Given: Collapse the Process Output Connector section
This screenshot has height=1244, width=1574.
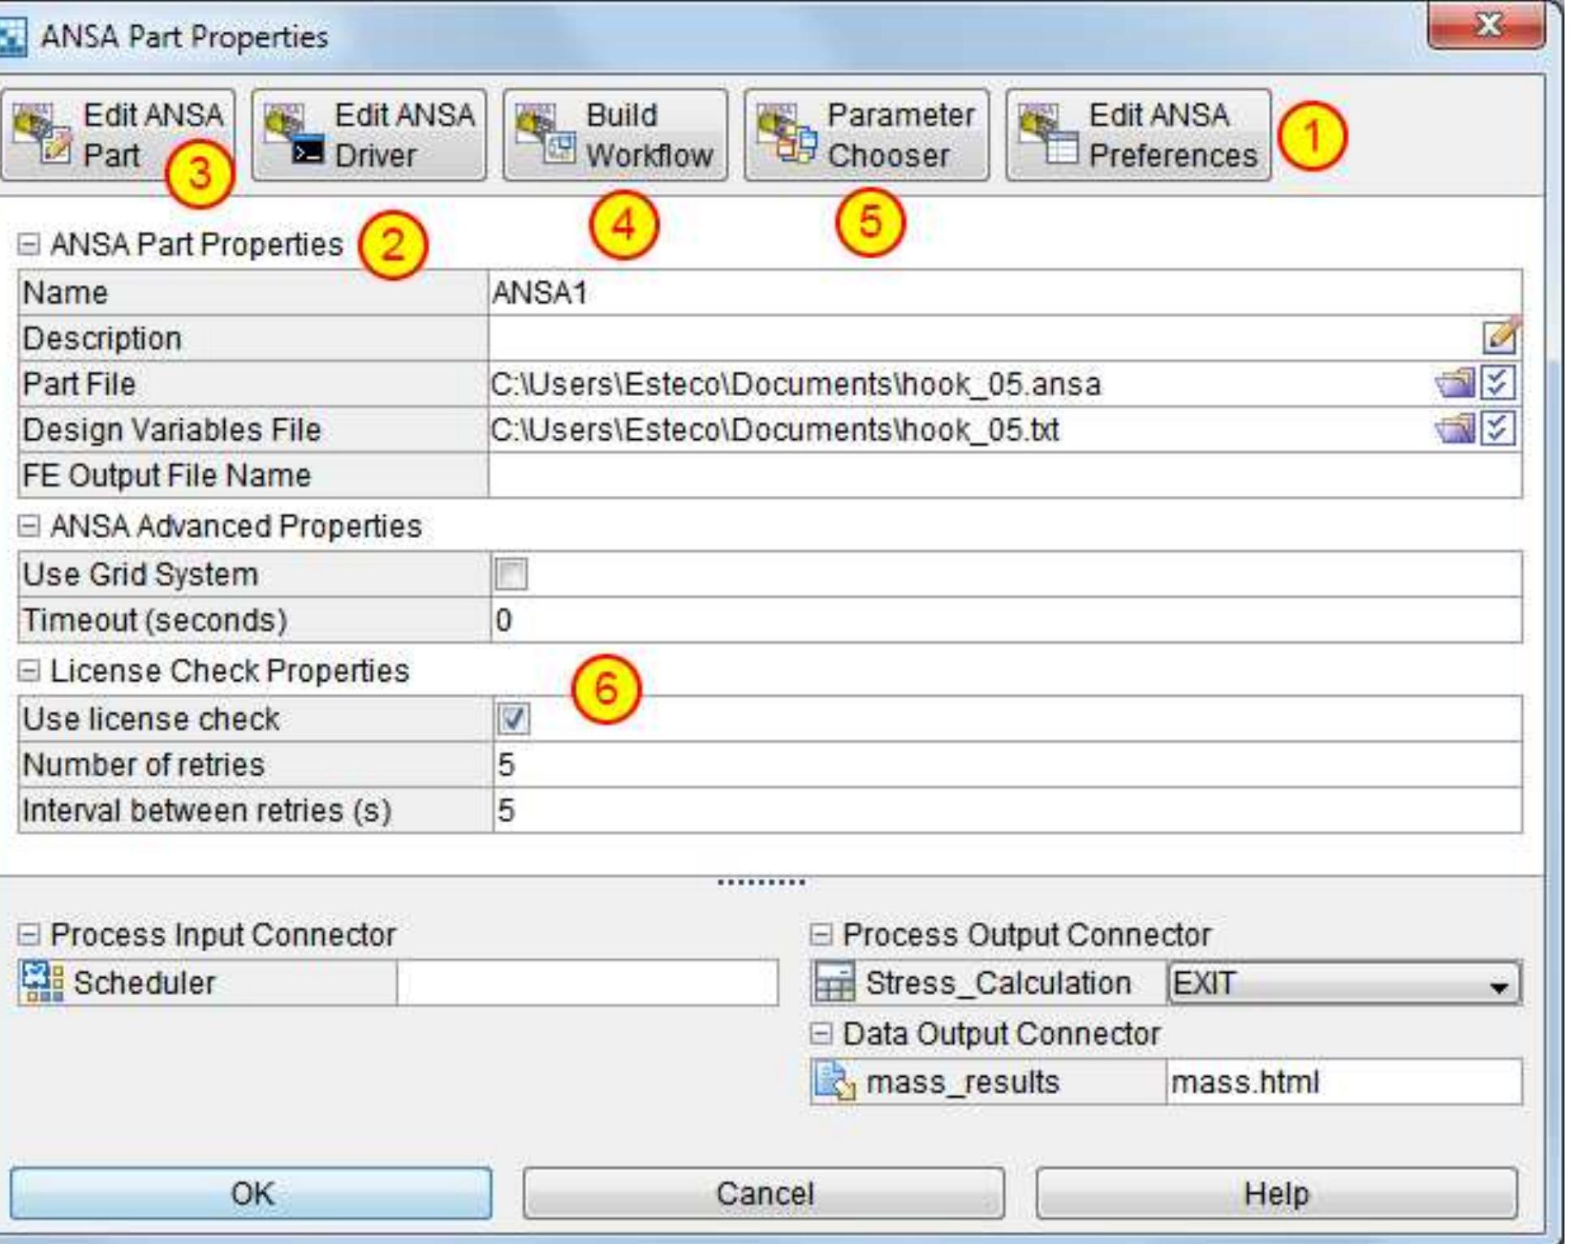Looking at the screenshot, I should tap(821, 934).
